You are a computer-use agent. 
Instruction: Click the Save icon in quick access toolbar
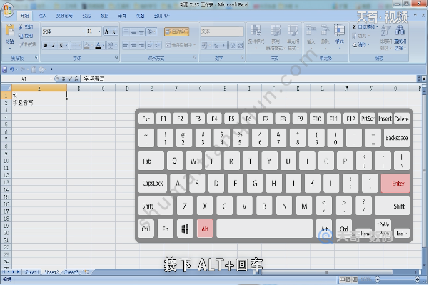click(x=4, y=69)
